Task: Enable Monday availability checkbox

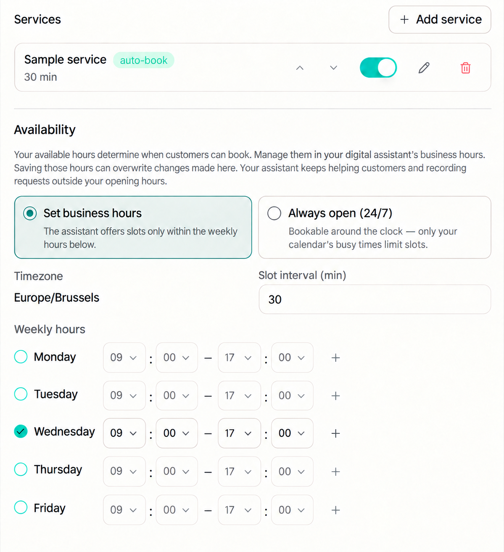Action: (21, 357)
